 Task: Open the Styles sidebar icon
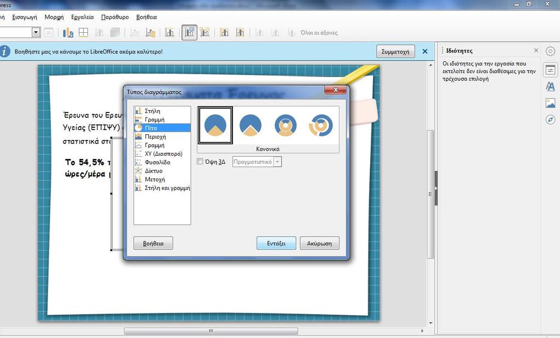(550, 86)
